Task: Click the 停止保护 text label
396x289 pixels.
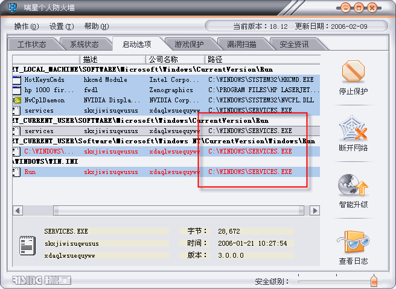Action: (x=353, y=91)
